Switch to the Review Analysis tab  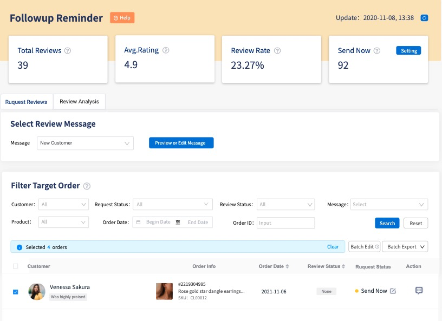[79, 101]
